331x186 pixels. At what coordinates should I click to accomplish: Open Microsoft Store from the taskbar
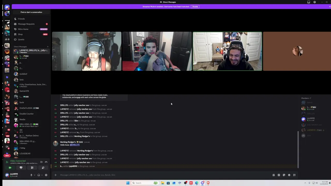coord(168,183)
